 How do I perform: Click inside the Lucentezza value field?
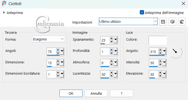coord(105,74)
